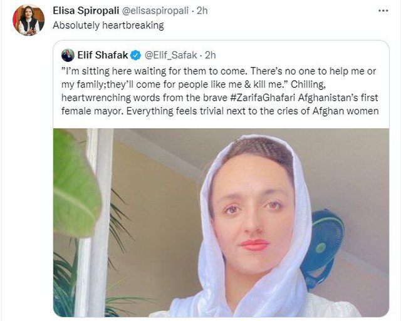This screenshot has height=321, width=401.
Task: Click the blue verified badge
Action: tap(135, 55)
